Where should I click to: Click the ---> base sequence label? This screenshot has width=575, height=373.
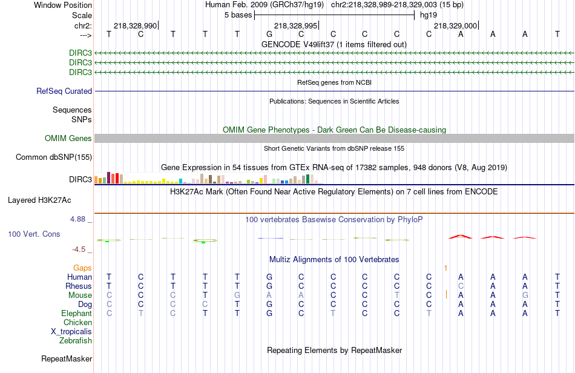86,35
